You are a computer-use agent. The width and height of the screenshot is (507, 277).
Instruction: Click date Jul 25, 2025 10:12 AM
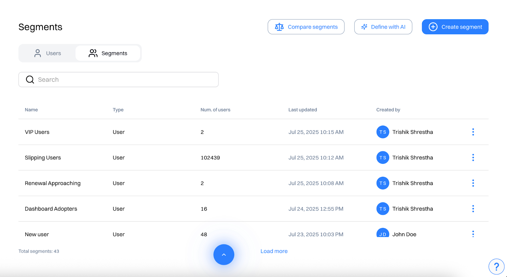(x=316, y=157)
